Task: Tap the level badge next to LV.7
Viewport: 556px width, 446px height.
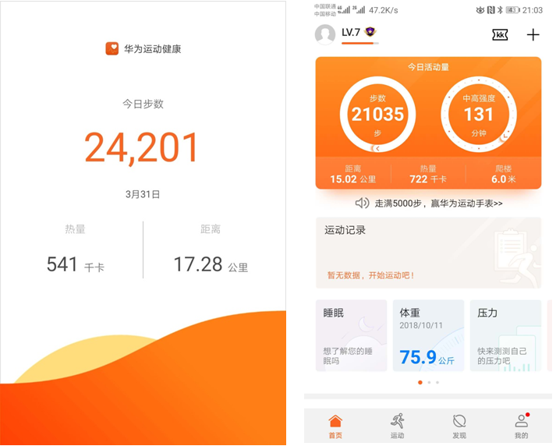Action: tap(370, 32)
